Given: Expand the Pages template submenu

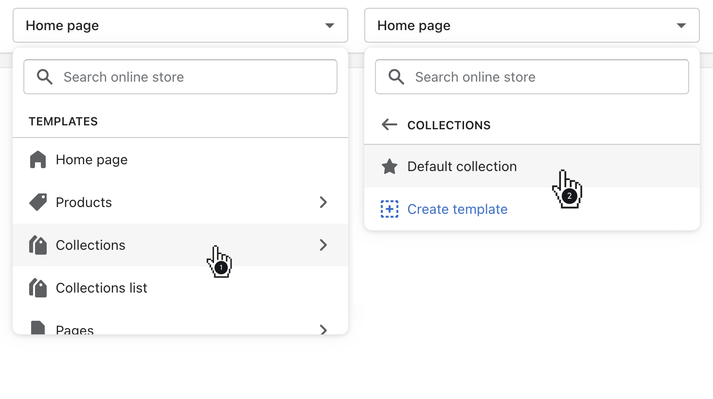Looking at the screenshot, I should point(323,330).
